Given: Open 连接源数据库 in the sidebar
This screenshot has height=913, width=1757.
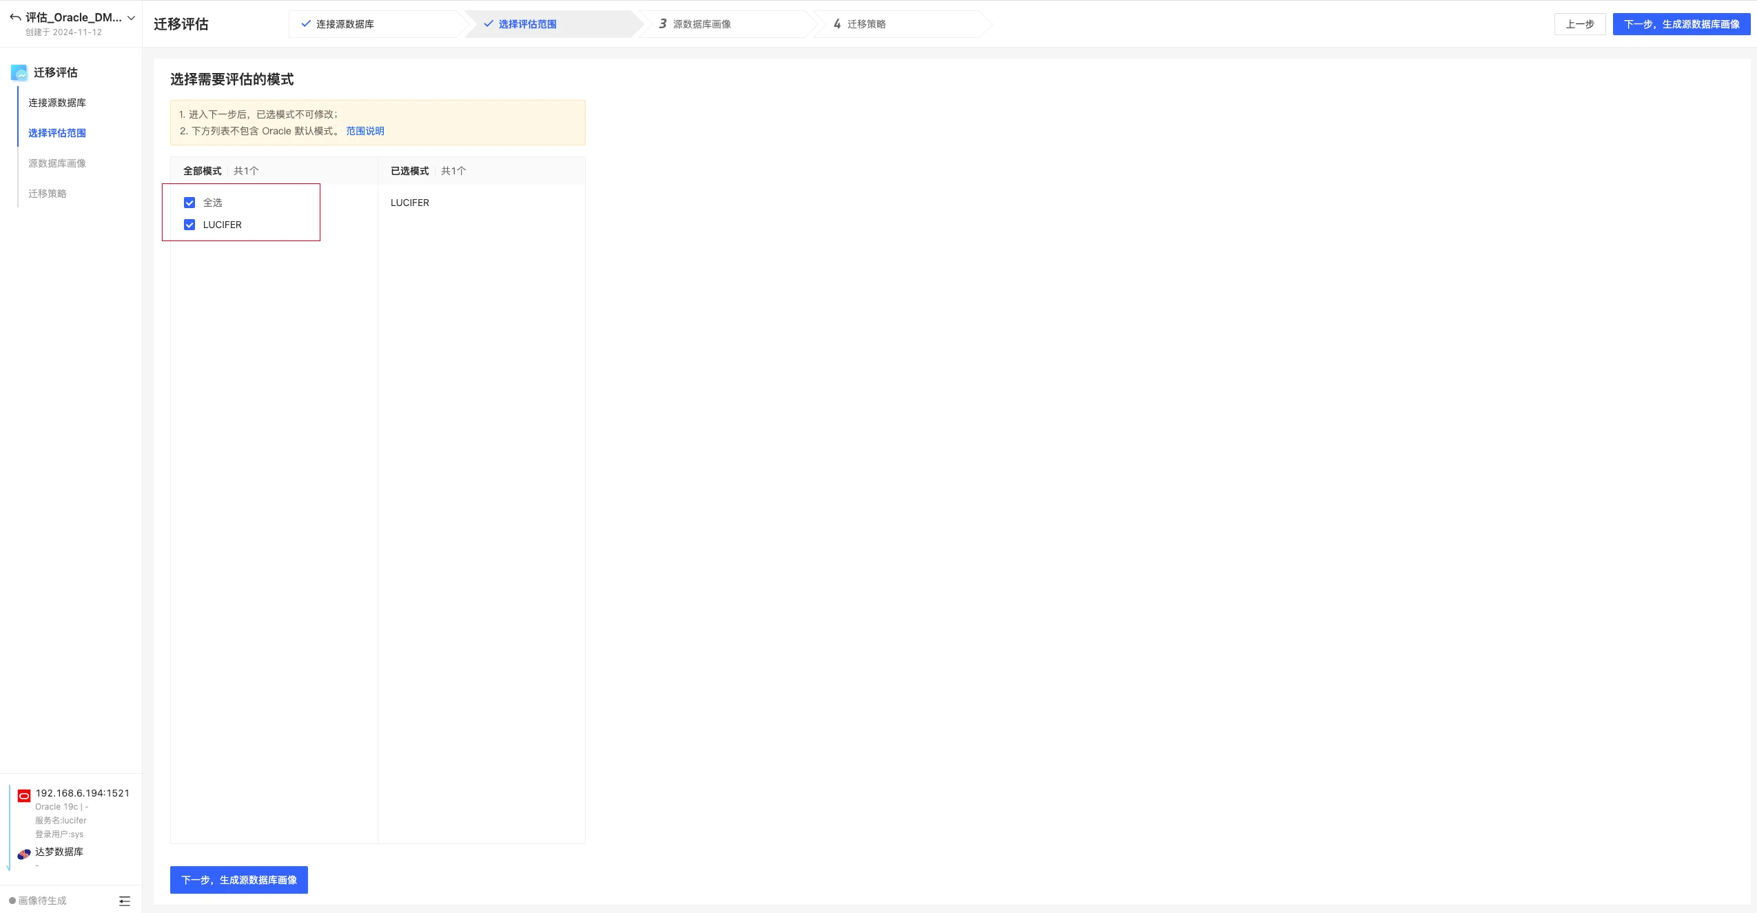Looking at the screenshot, I should 57,103.
